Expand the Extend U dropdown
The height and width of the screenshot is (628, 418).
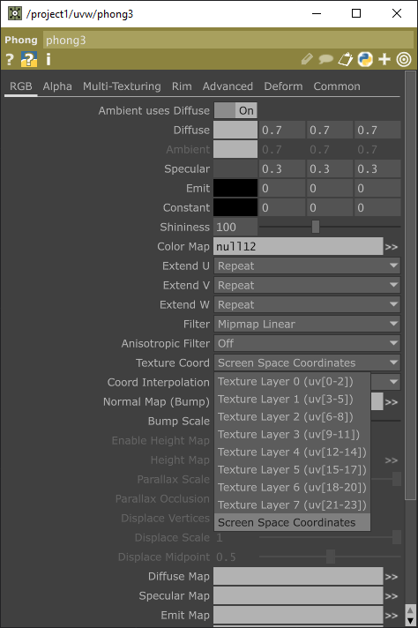(x=307, y=266)
